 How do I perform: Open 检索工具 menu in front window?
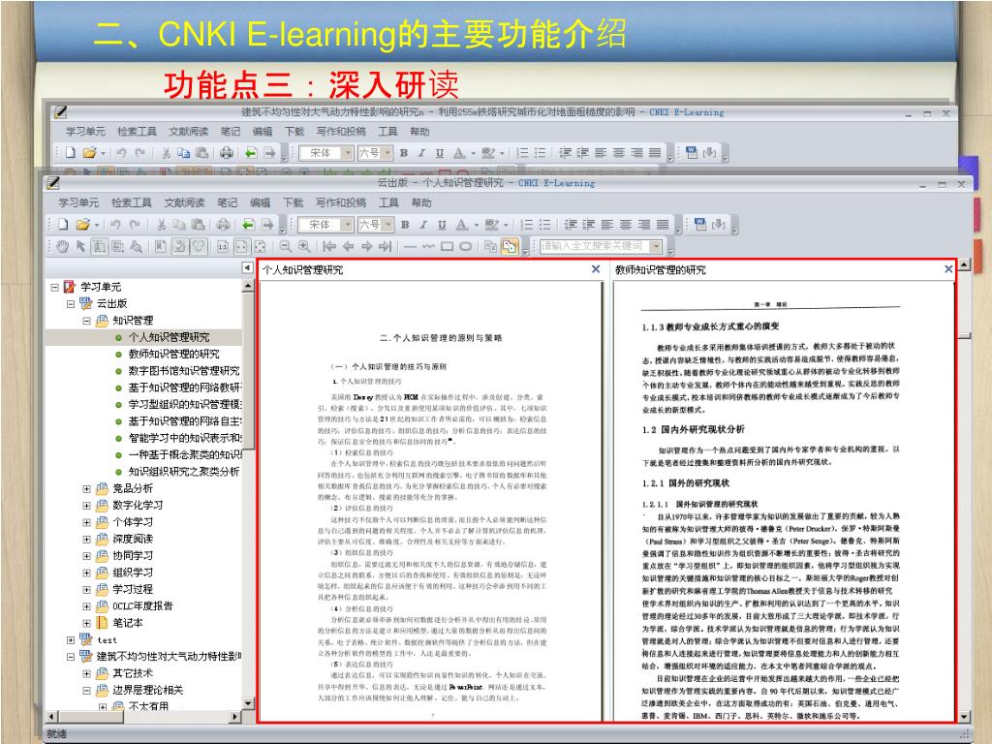pyautogui.click(x=131, y=202)
